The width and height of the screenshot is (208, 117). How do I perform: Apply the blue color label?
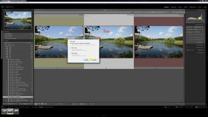tap(86, 104)
